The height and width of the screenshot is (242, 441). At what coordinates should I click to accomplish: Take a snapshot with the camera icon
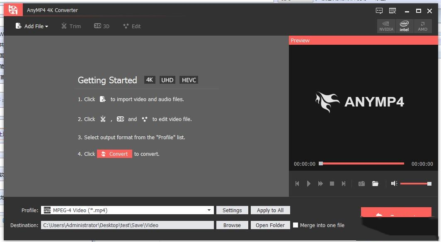[x=361, y=184]
